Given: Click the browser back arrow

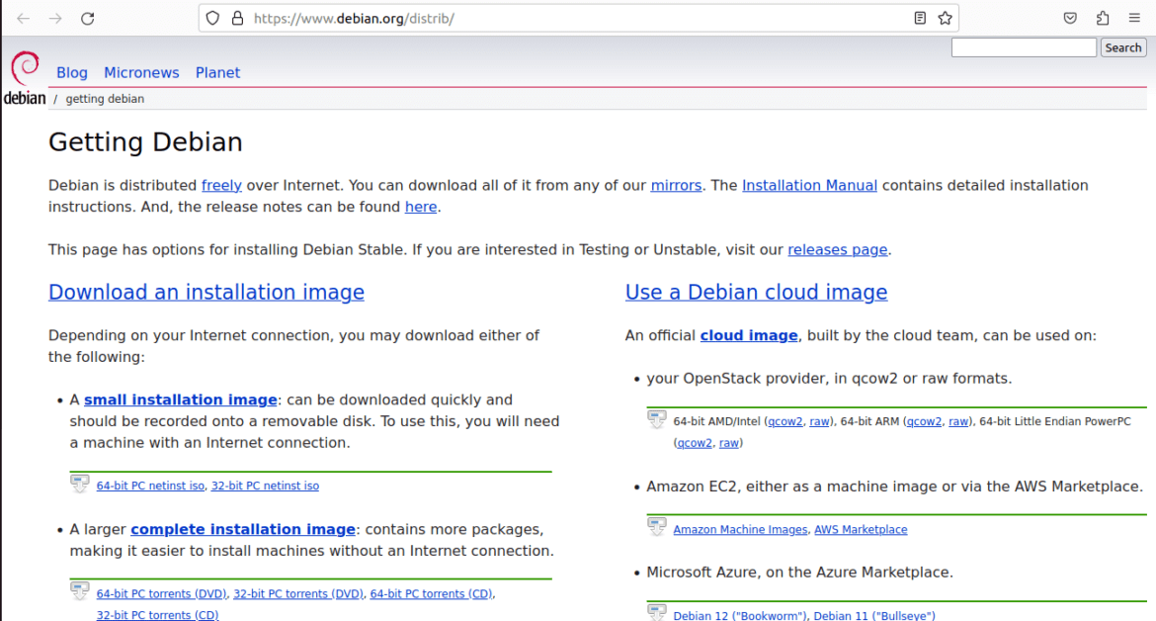Looking at the screenshot, I should tap(24, 18).
